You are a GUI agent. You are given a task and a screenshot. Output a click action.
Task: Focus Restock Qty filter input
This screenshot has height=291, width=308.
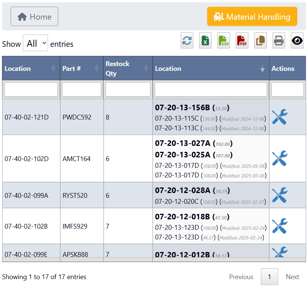point(128,89)
